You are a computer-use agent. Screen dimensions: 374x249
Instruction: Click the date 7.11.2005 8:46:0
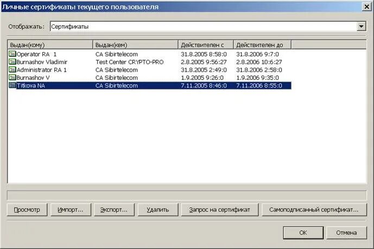204,86
